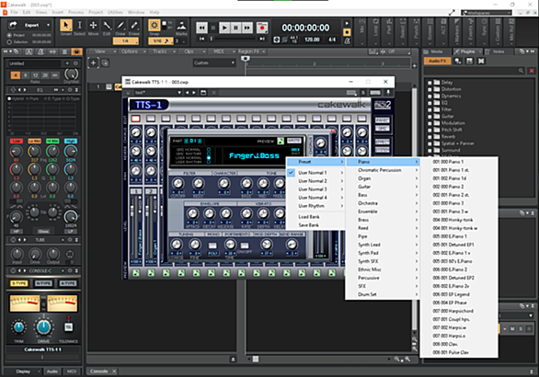Click the duplicate track icon
Screen dimensions: 539x377
coord(105,63)
